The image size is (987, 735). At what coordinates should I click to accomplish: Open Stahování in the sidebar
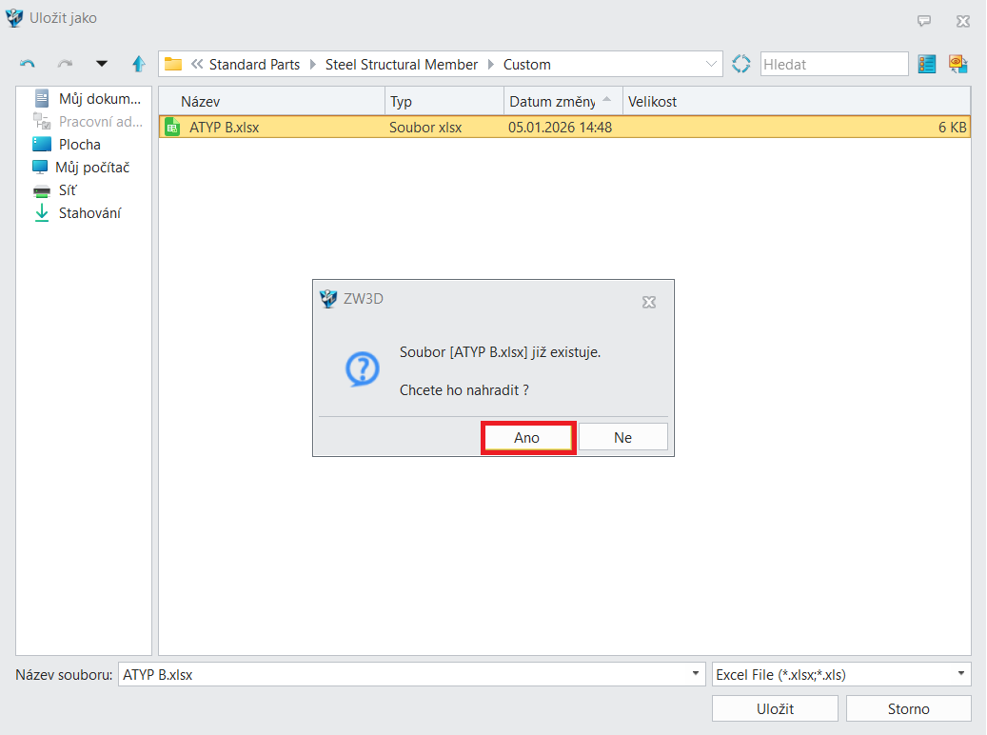77,213
